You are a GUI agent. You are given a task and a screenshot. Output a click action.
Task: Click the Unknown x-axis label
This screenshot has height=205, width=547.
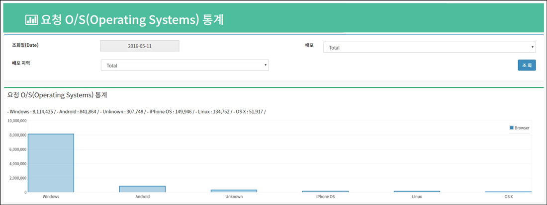[234, 197]
